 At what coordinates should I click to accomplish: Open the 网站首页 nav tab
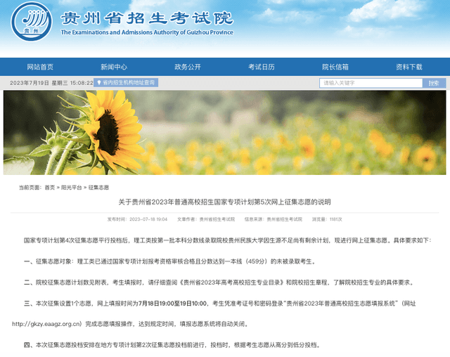pyautogui.click(x=40, y=67)
